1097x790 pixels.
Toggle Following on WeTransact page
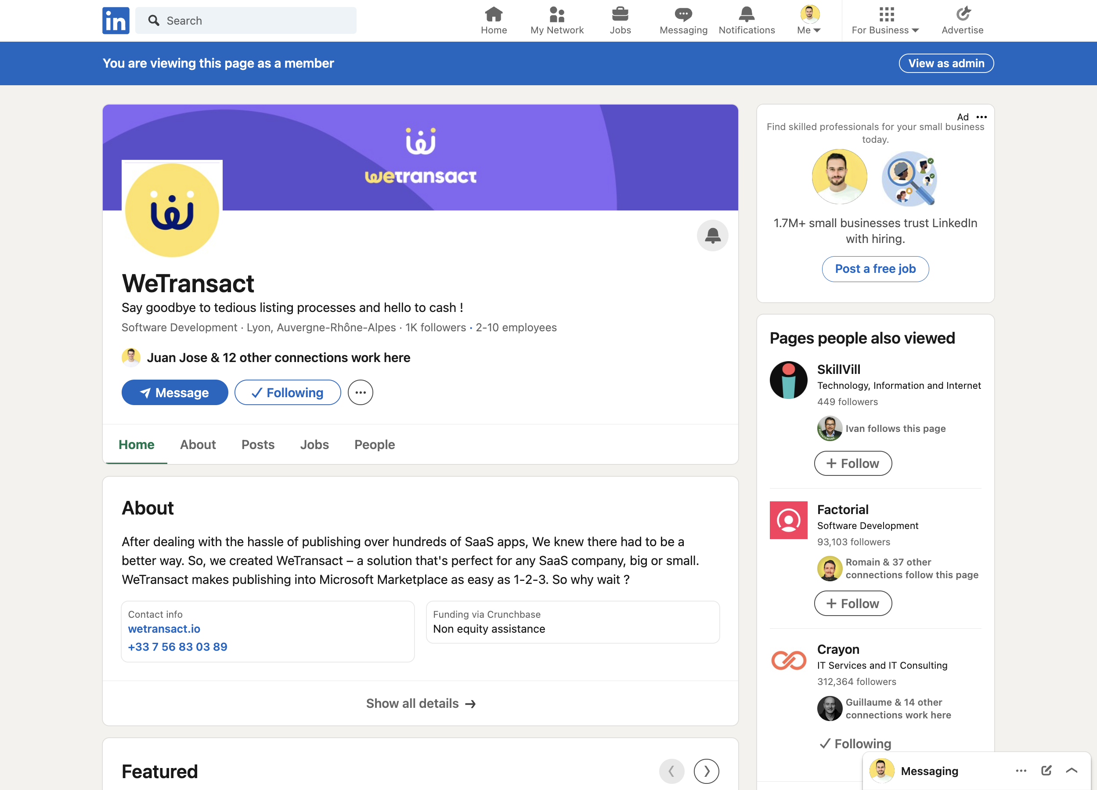point(288,392)
